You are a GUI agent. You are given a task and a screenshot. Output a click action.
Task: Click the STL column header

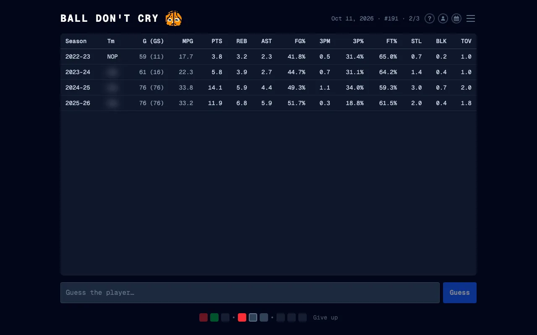tap(416, 41)
